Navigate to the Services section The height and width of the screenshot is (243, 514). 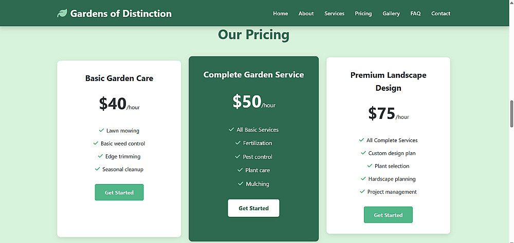click(334, 13)
